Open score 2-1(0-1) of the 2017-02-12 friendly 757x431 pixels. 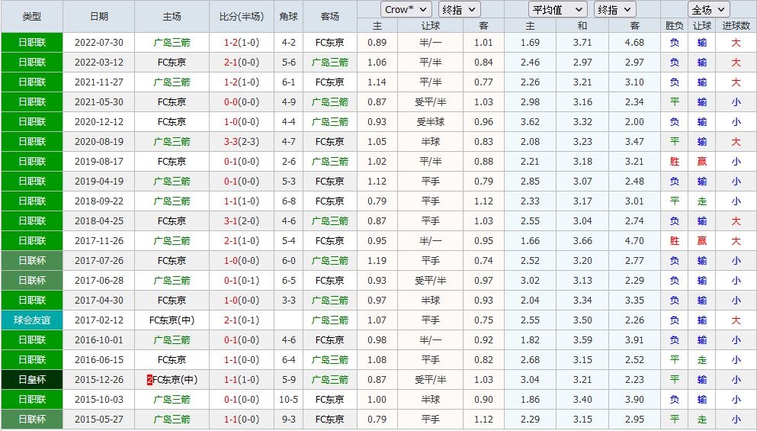[x=242, y=320]
